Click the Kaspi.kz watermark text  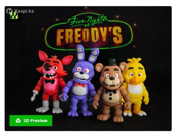tap(24, 11)
